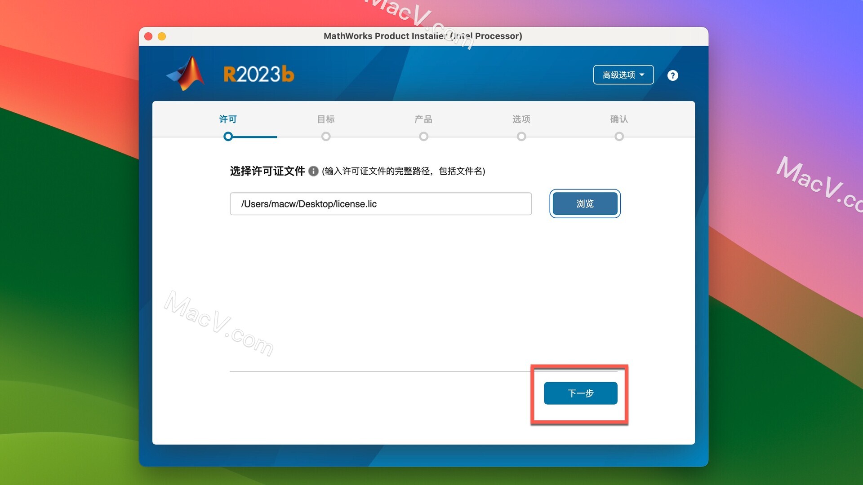
Task: Close the installer window with red button
Action: tap(148, 36)
